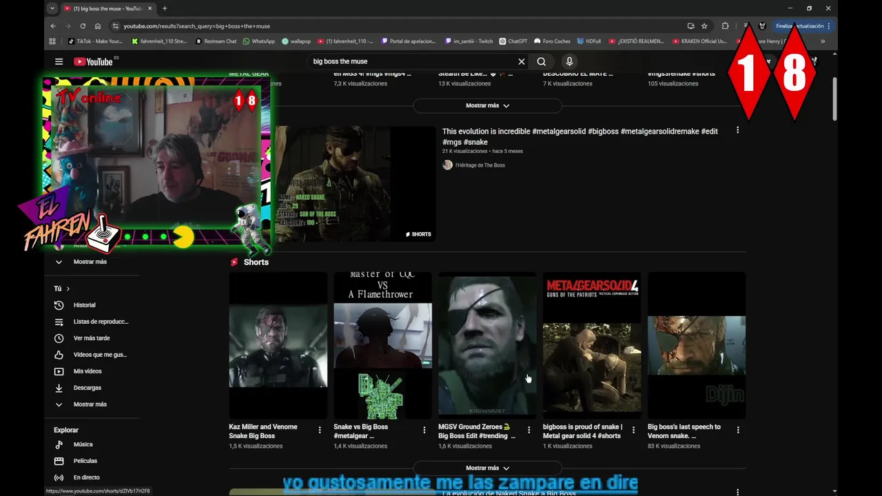Image resolution: width=882 pixels, height=496 pixels.
Task: Open the tab search dropdown arrow
Action: click(52, 8)
